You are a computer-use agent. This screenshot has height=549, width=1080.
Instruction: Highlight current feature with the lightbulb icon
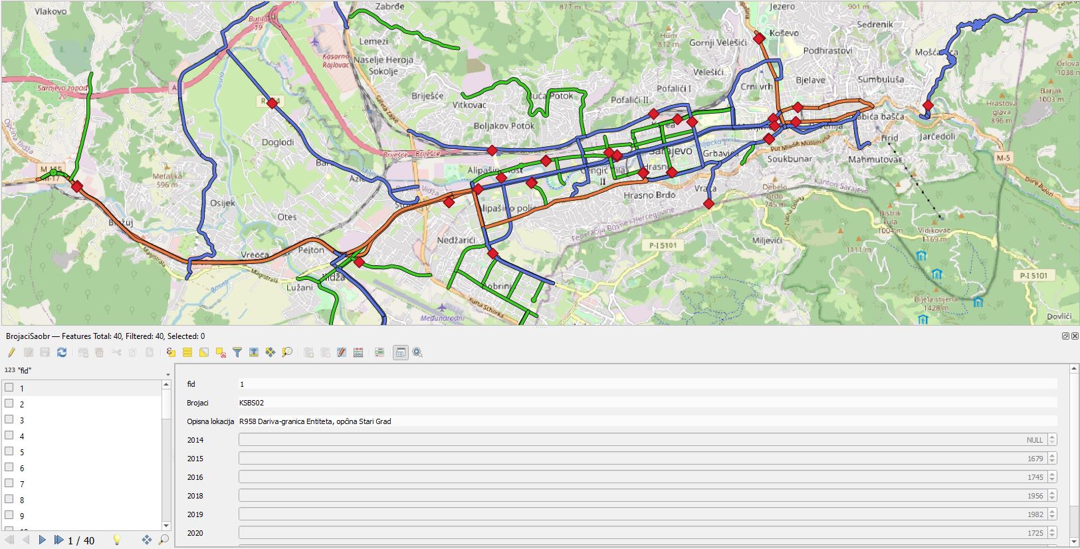[117, 540]
